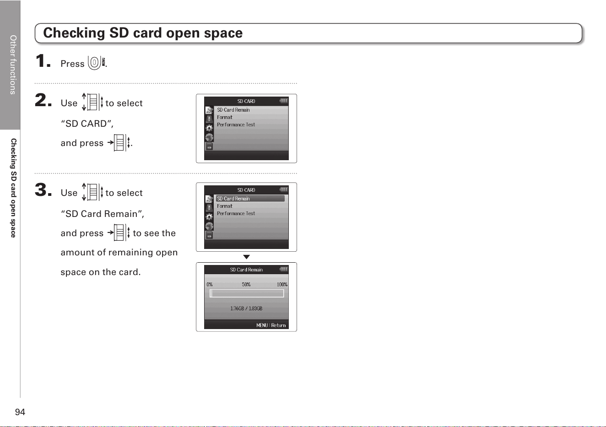Select the gear settings icon in the step 2 screen

(209, 128)
